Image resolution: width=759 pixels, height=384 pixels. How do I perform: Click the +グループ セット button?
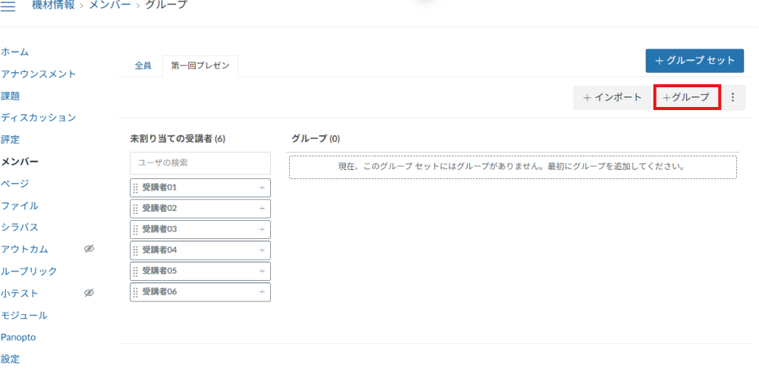click(694, 61)
